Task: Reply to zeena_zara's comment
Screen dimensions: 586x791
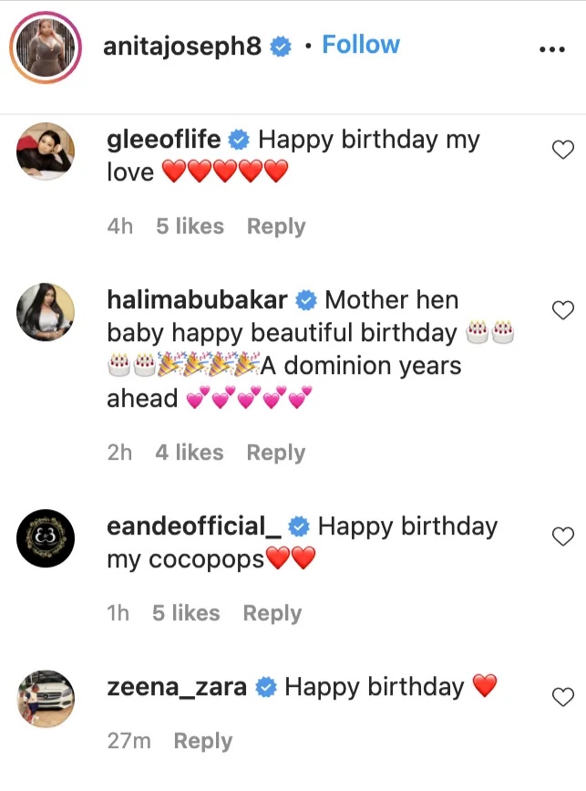Action: (x=202, y=741)
